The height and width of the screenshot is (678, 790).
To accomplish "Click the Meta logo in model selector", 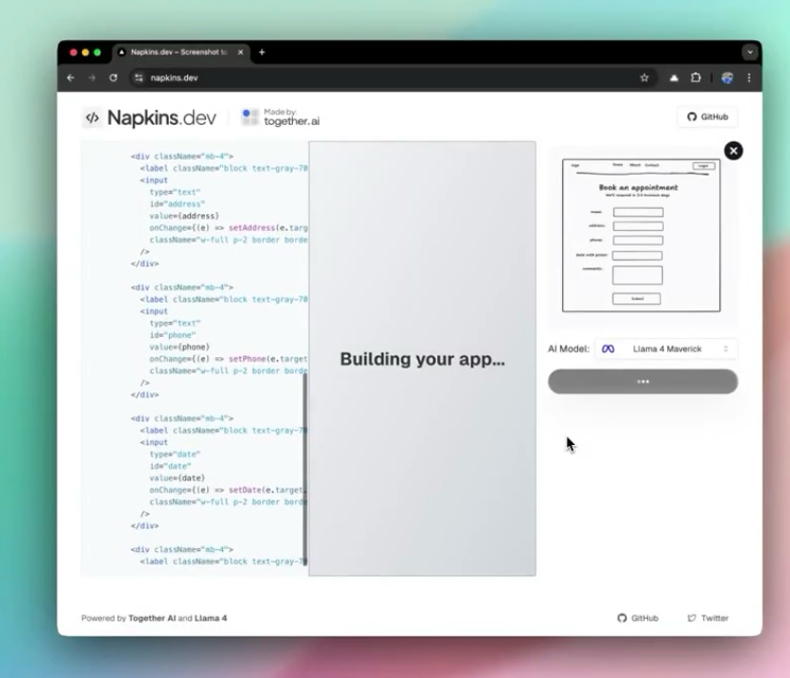I will point(608,349).
